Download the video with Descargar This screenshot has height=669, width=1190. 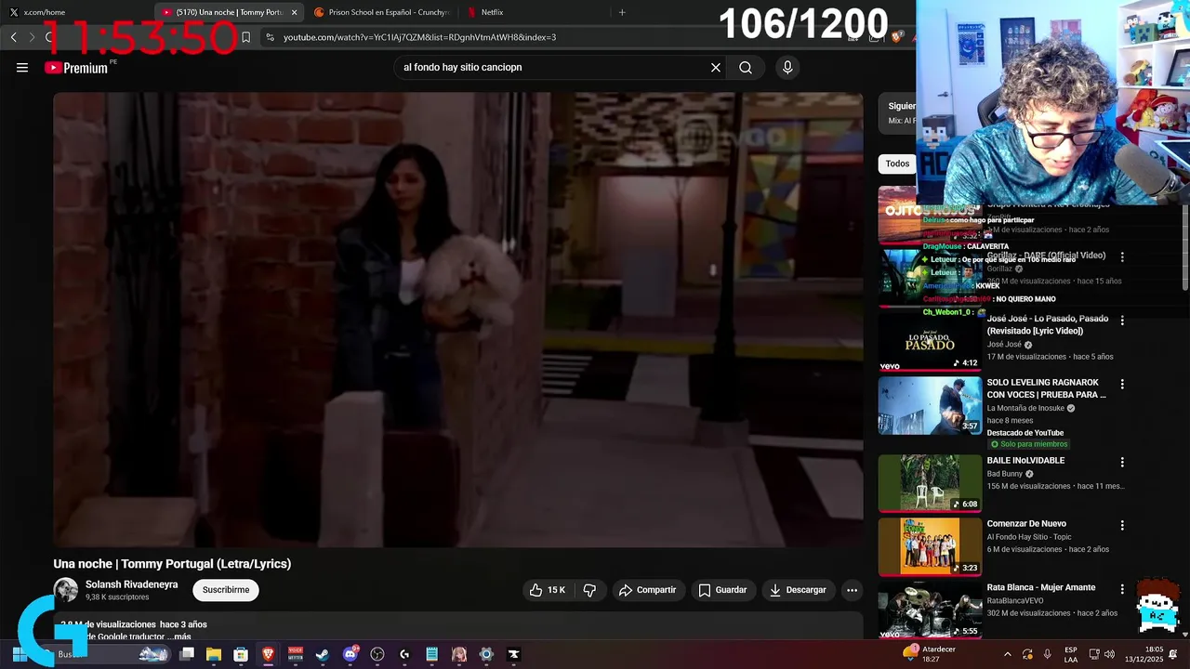pos(798,590)
